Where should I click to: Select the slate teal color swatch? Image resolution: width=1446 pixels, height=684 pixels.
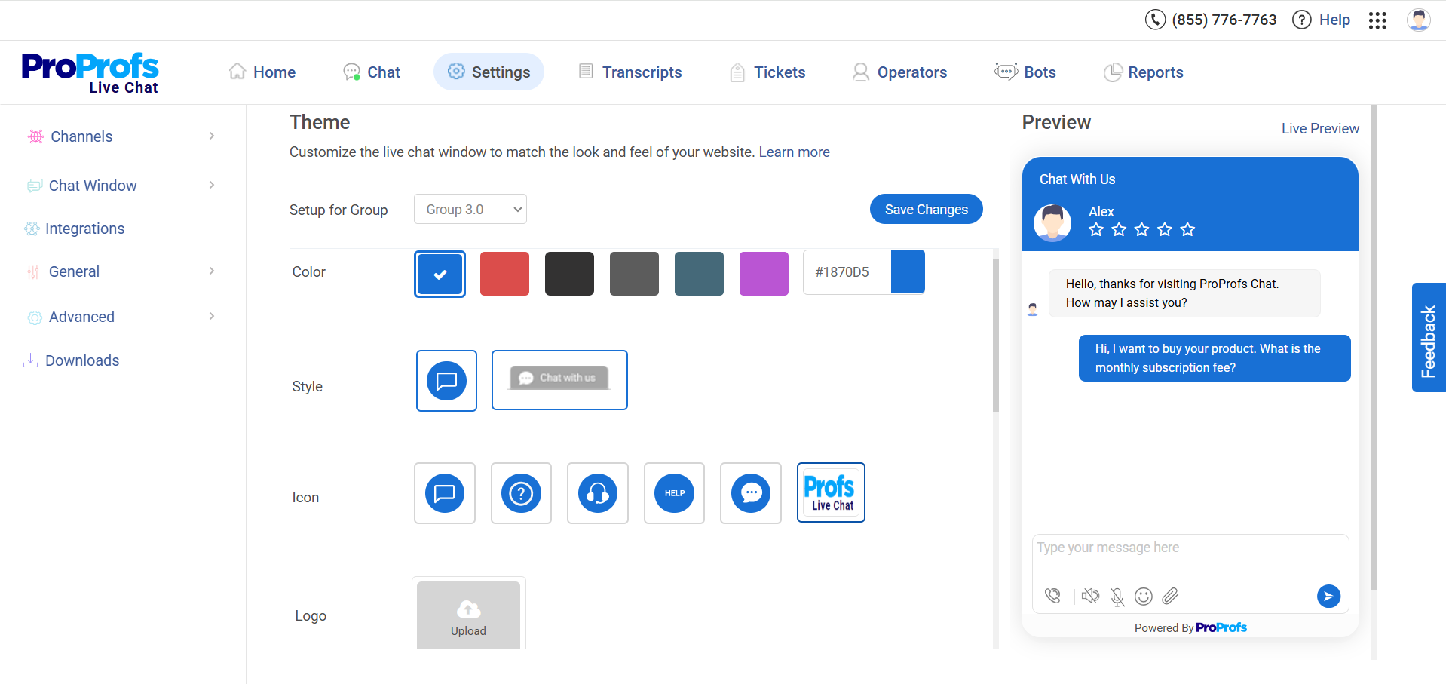(699, 274)
